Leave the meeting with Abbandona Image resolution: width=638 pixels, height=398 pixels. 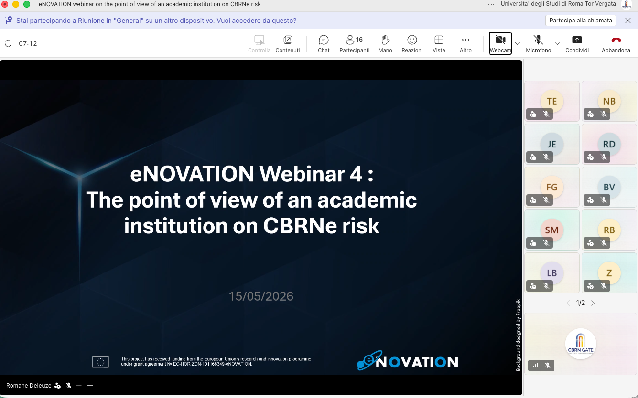click(x=616, y=43)
